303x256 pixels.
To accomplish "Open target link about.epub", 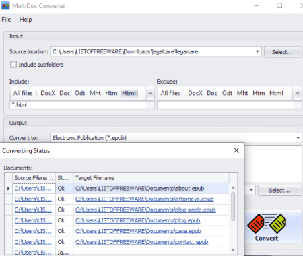I will [139, 189].
